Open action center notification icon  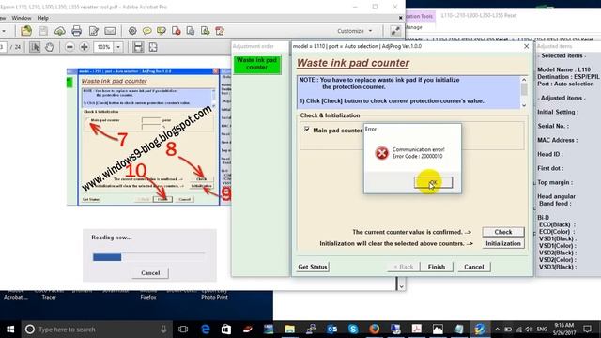[x=587, y=330]
